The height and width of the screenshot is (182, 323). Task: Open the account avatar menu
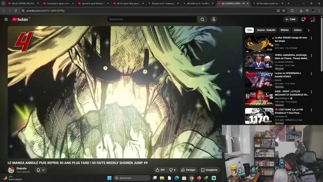(x=313, y=19)
